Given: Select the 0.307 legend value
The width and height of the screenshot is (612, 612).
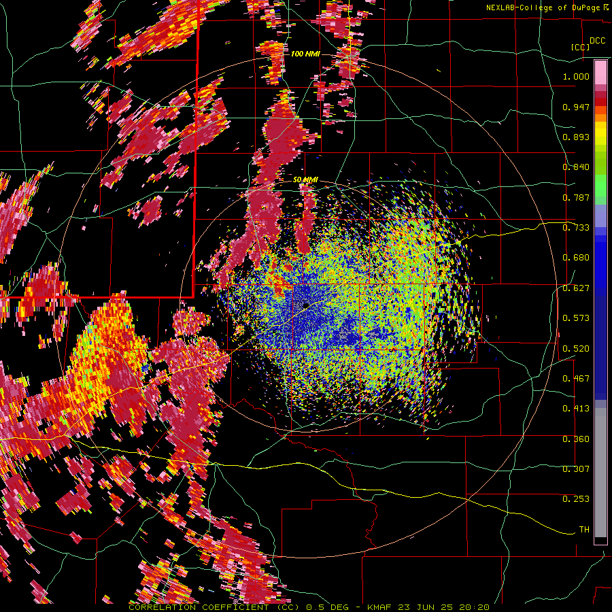Looking at the screenshot, I should point(576,469).
